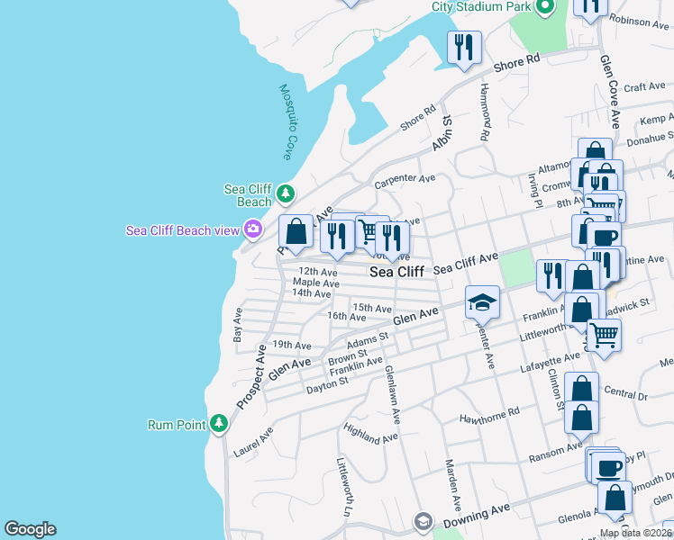Open the Map data ©2026 attribution
This screenshot has width=674, height=540.
636,534
